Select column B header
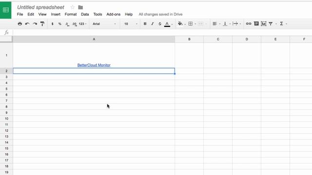The width and height of the screenshot is (312, 175). 189,39
